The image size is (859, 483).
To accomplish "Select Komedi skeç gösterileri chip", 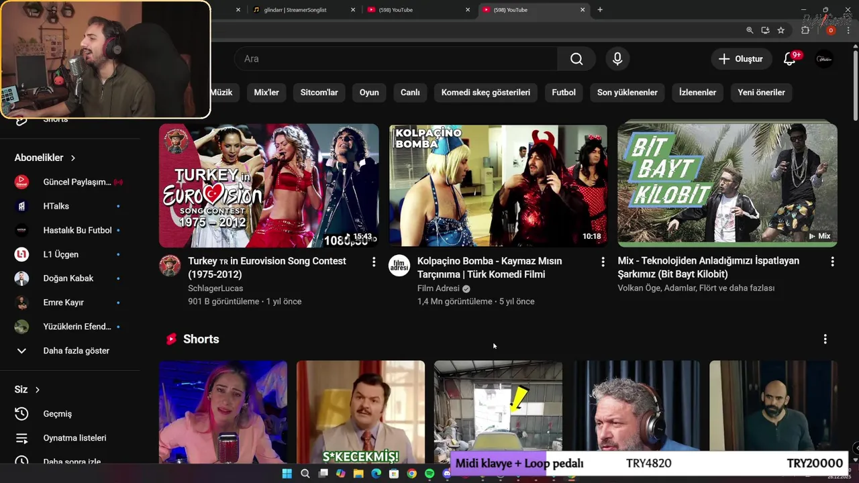I will coord(486,93).
